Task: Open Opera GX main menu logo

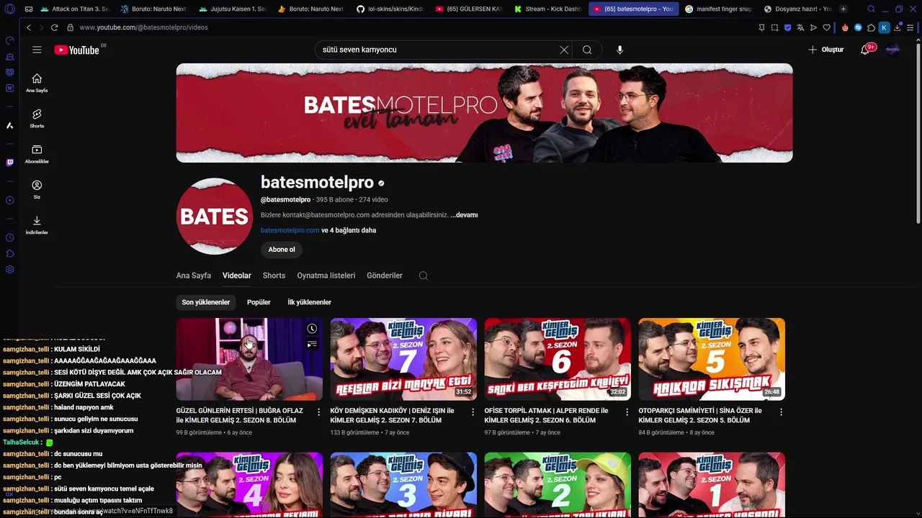Action: [9, 9]
